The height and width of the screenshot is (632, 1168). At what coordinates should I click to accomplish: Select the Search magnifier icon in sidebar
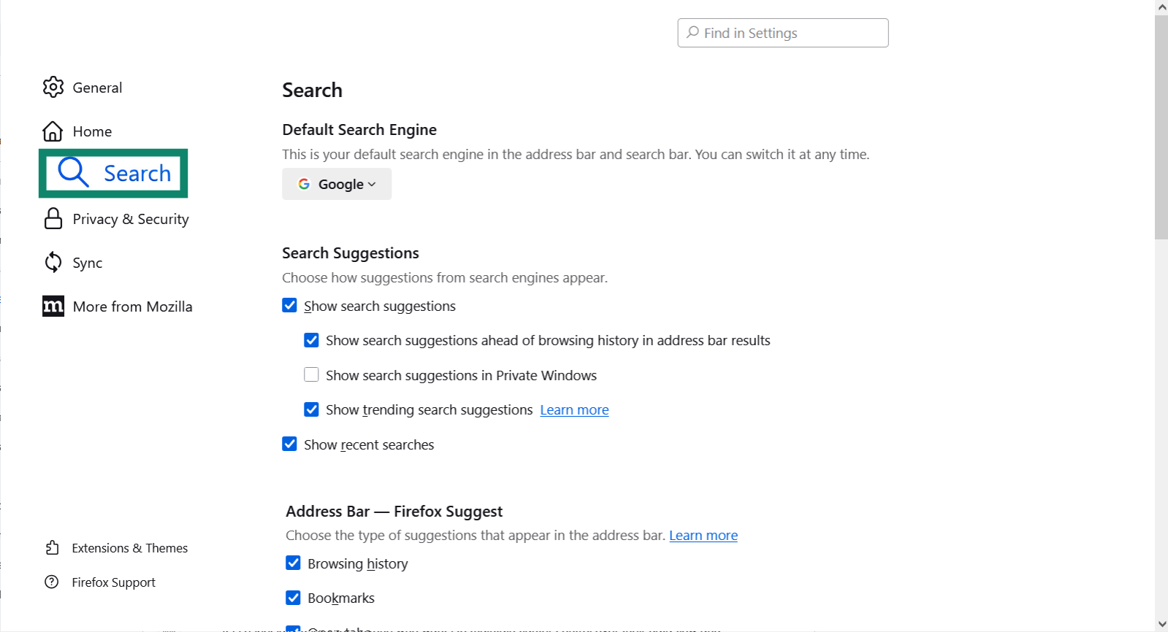[x=72, y=172]
